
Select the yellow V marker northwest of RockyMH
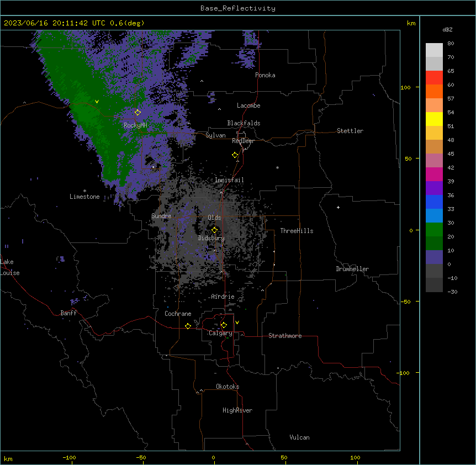click(97, 102)
